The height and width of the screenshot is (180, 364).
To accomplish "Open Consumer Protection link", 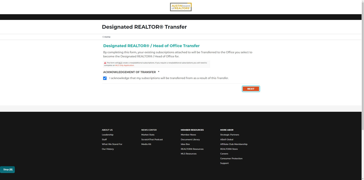I will tap(231, 159).
